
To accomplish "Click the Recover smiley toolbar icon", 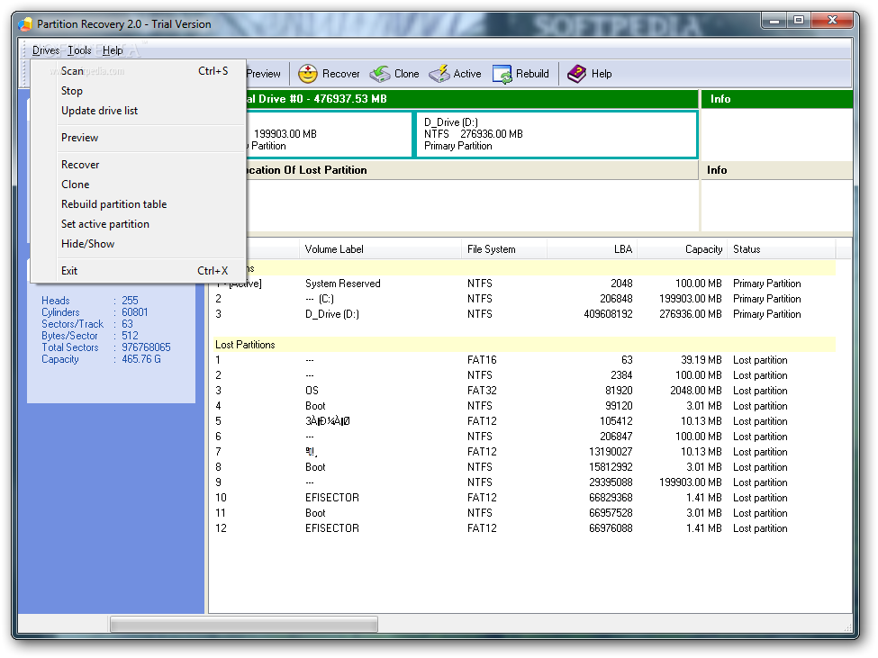I will click(x=307, y=74).
